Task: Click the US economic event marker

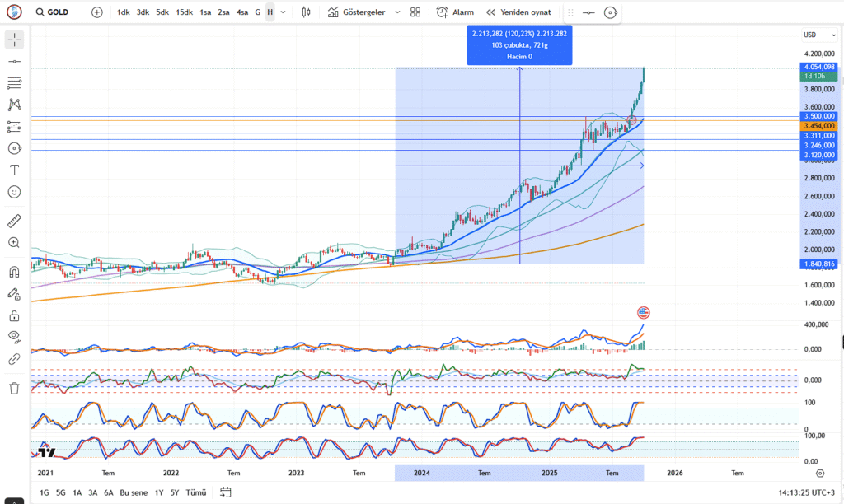Action: [x=643, y=312]
